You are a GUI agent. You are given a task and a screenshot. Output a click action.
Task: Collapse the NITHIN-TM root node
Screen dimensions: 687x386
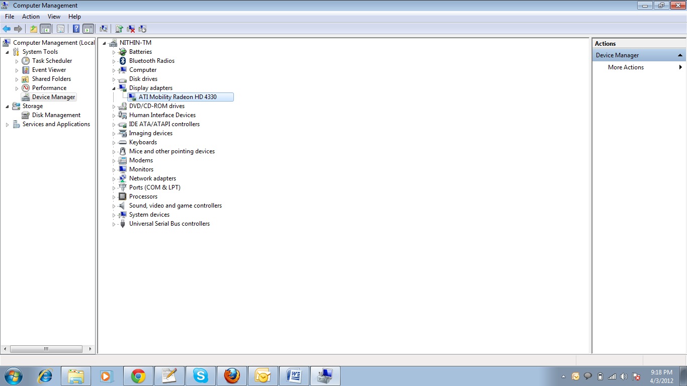coord(104,43)
